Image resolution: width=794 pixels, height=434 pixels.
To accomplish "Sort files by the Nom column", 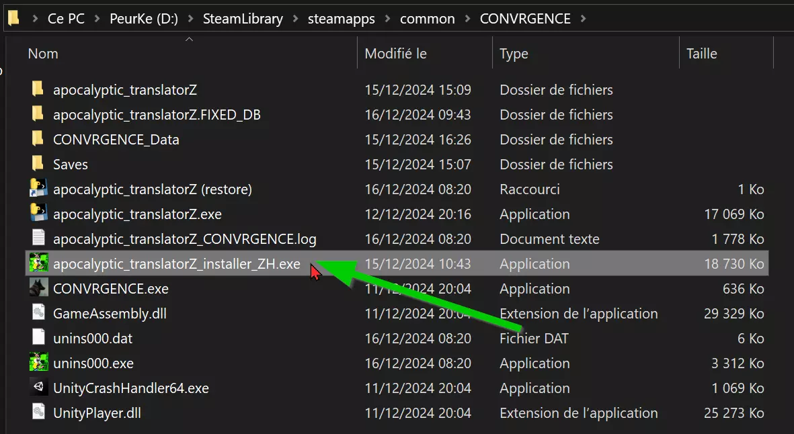I will tap(43, 54).
